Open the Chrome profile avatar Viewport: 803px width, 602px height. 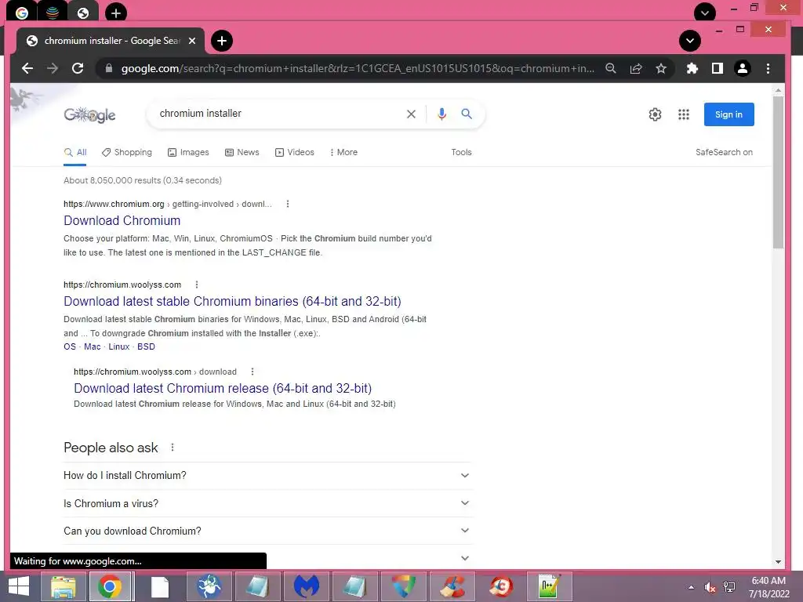tap(742, 68)
